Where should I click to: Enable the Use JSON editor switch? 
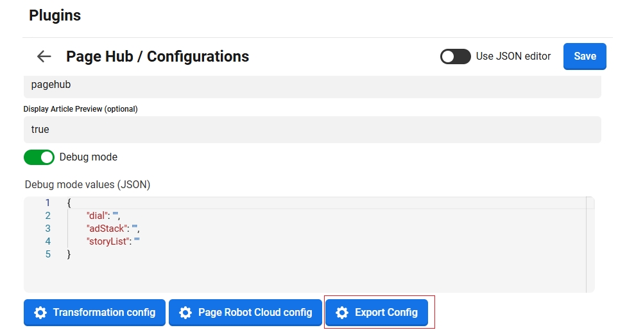click(x=456, y=56)
